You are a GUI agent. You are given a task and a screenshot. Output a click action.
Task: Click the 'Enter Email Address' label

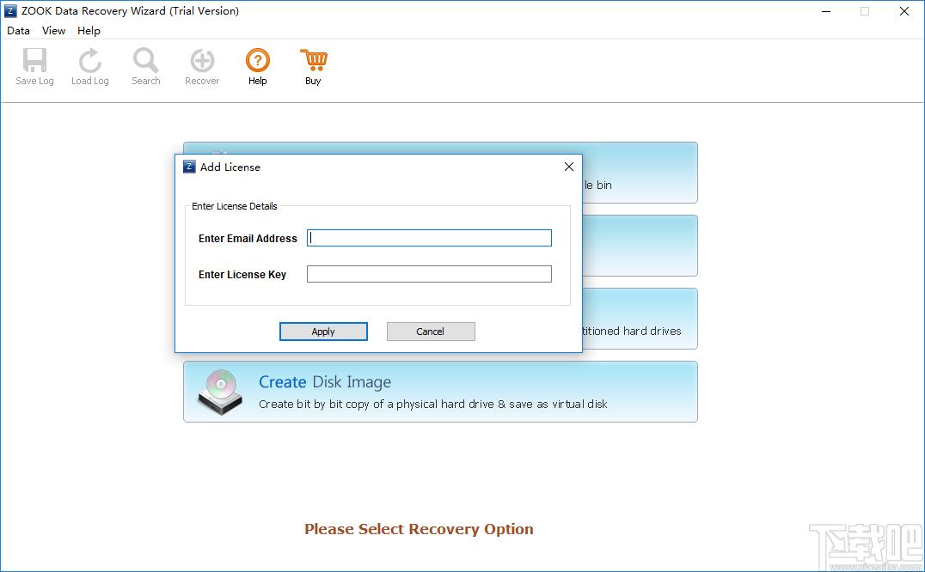(x=248, y=239)
